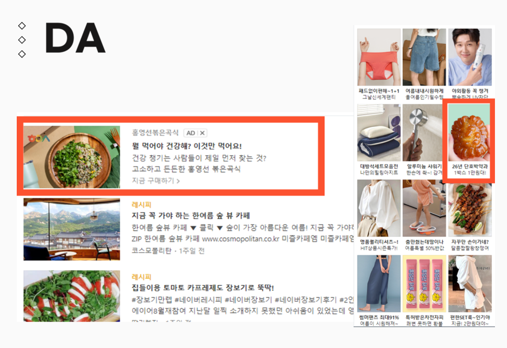Open the 대방석세트모음전 cushion ad
This screenshot has width=507, height=348.
tap(379, 140)
